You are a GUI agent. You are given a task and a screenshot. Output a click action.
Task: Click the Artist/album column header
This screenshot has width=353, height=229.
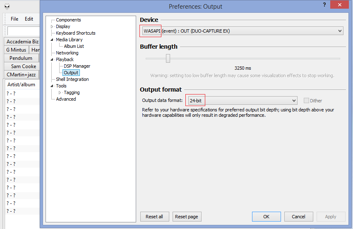tap(22, 85)
